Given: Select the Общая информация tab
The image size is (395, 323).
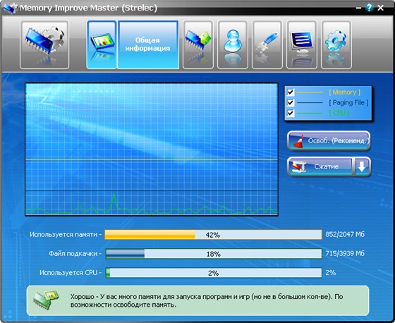Looking at the screenshot, I should [148, 44].
